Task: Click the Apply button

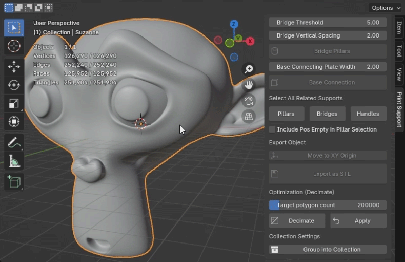Action: 358,221
